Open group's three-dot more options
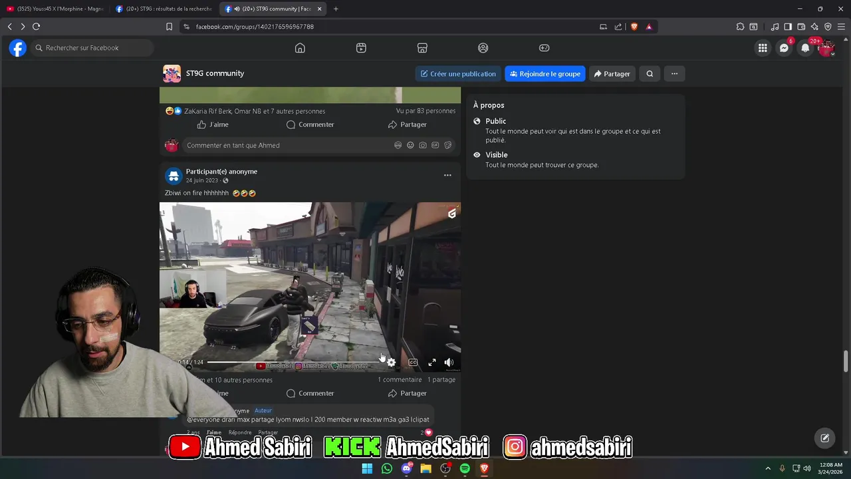The width and height of the screenshot is (851, 479). [674, 74]
